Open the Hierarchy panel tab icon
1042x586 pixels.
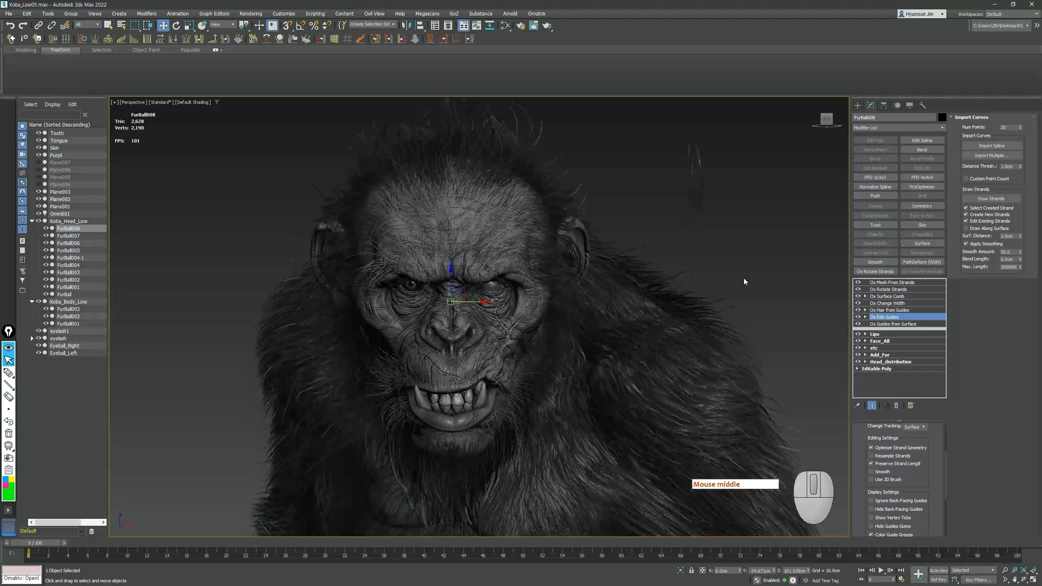[884, 105]
